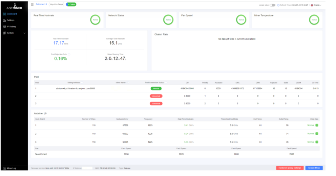Viewport: 336px width, 176px height.
Task: Click the 5.41 GH/s real time hashrate
Action: click(x=189, y=125)
